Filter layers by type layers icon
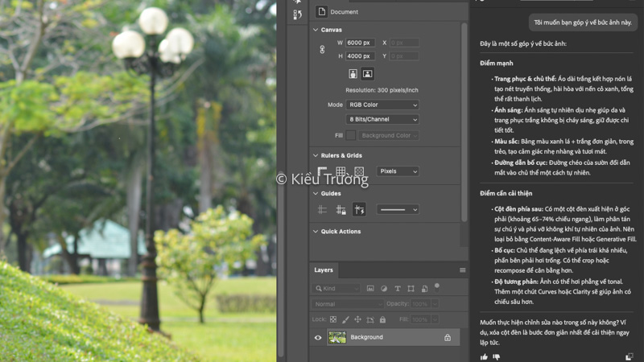 (x=398, y=289)
